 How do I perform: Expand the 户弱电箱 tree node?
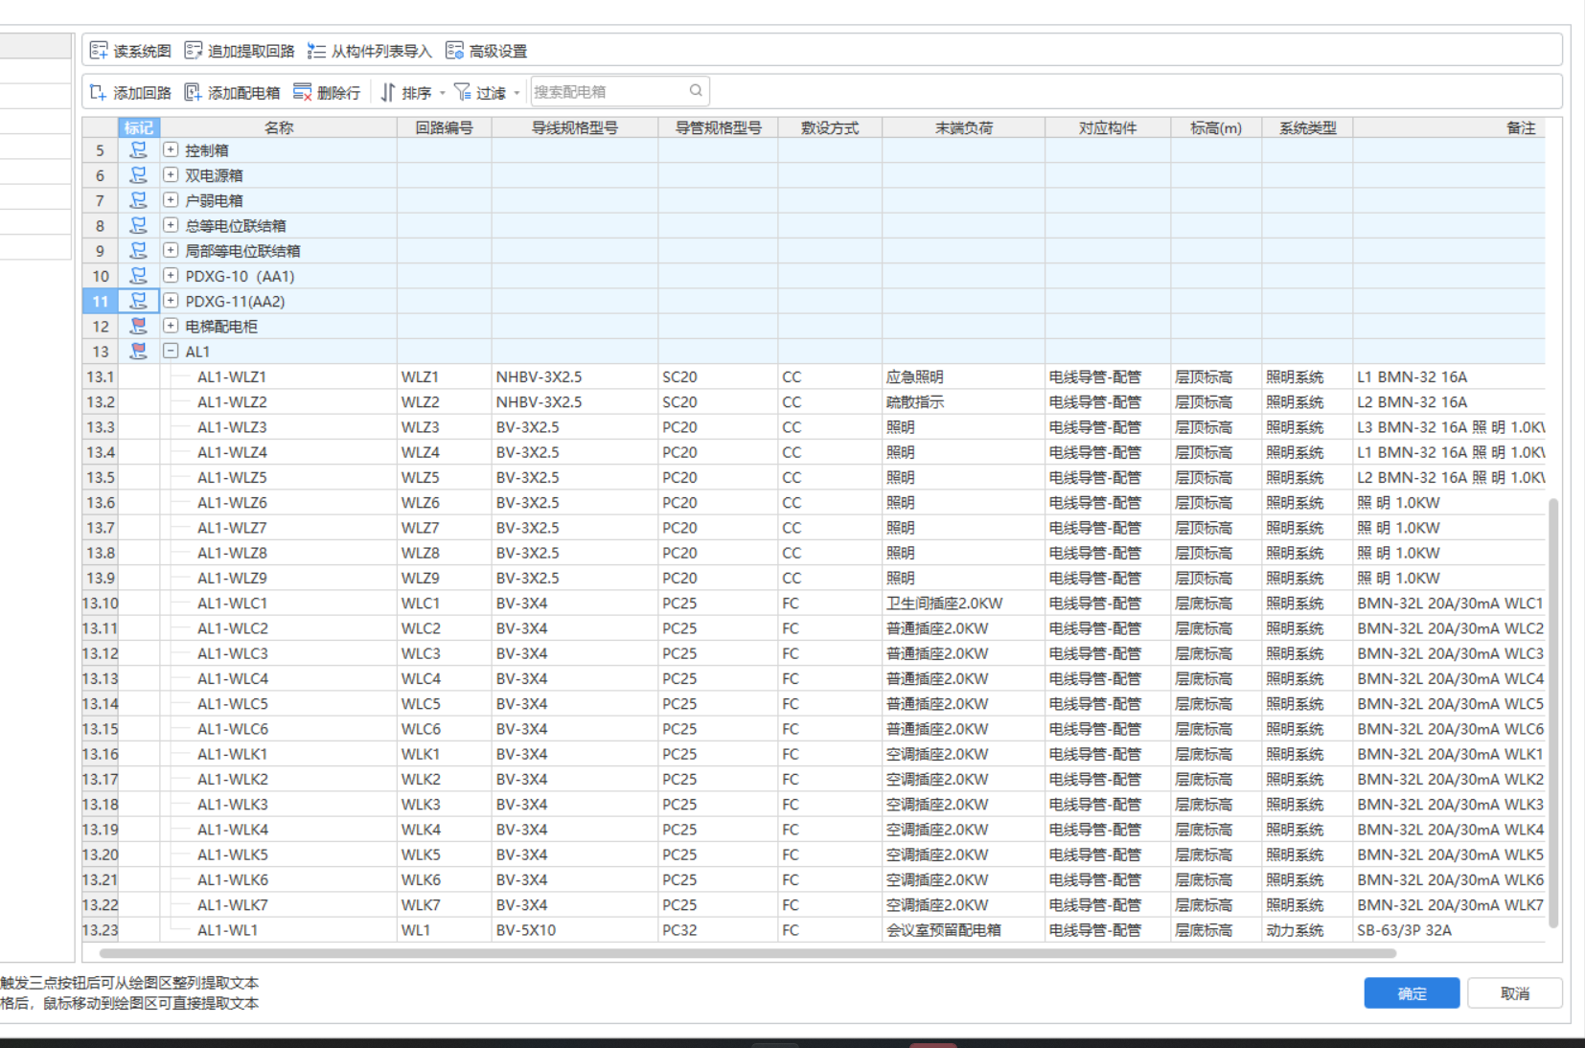coord(171,199)
